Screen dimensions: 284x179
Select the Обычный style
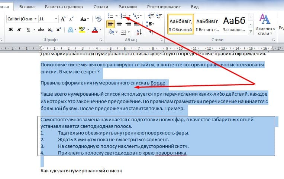tap(180, 24)
